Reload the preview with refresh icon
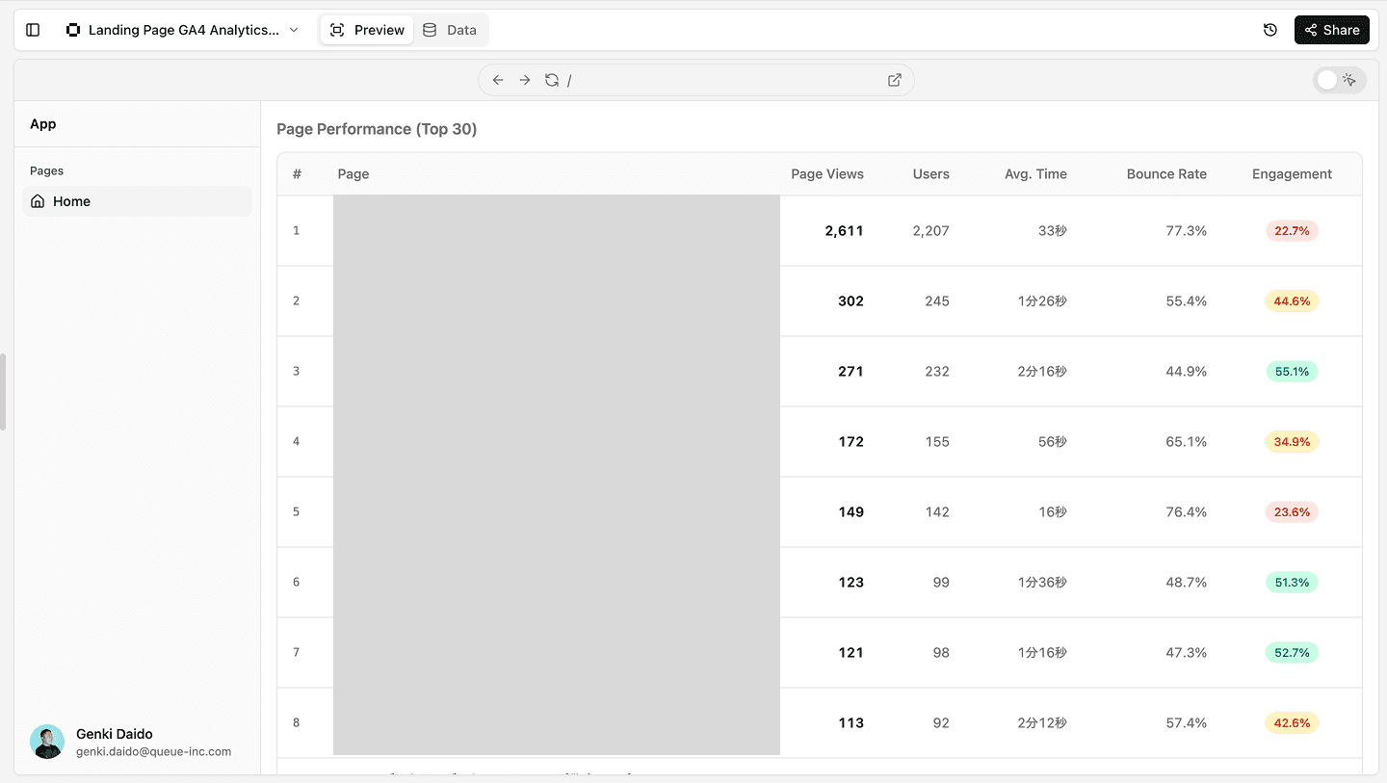This screenshot has height=783, width=1387. point(552,80)
